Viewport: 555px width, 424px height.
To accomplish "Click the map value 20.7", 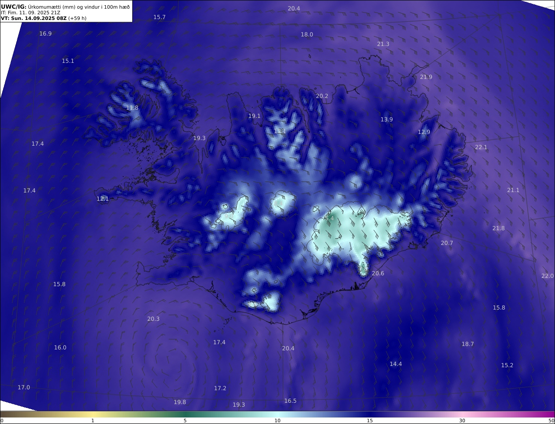I will (x=447, y=243).
